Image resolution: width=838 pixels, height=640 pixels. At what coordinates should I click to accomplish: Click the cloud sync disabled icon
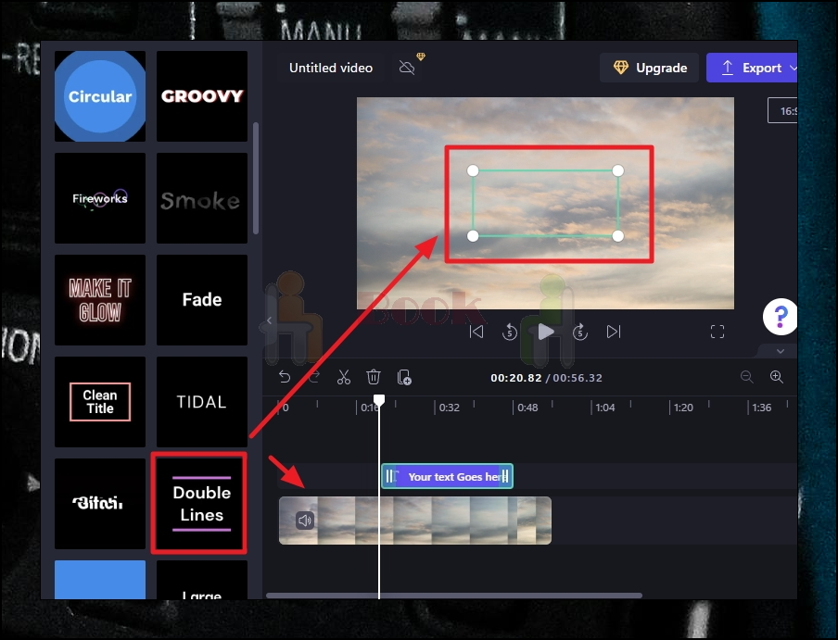(x=407, y=68)
